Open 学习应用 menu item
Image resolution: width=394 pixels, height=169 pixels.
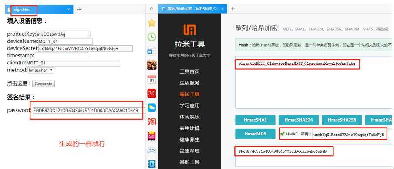click(x=190, y=105)
